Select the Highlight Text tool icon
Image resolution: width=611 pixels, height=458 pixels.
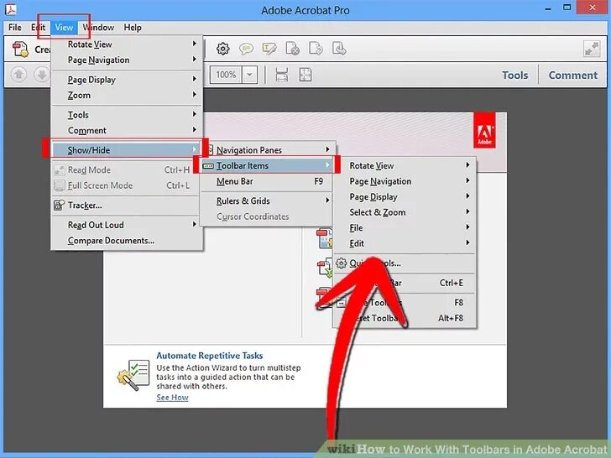(x=269, y=49)
